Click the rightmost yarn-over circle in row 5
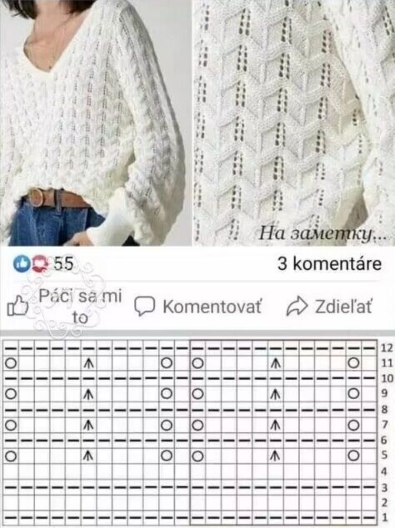The image size is (395, 528). point(353,455)
